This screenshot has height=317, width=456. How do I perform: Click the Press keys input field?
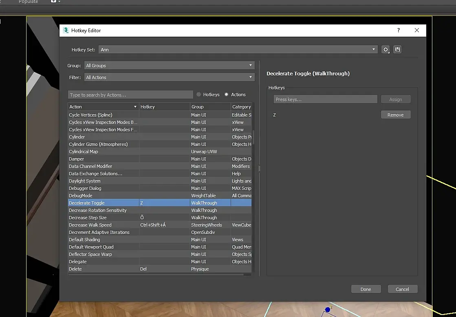pos(325,99)
